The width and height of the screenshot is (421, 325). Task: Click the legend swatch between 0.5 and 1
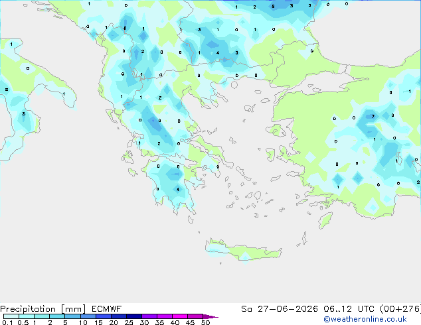(x=27, y=316)
